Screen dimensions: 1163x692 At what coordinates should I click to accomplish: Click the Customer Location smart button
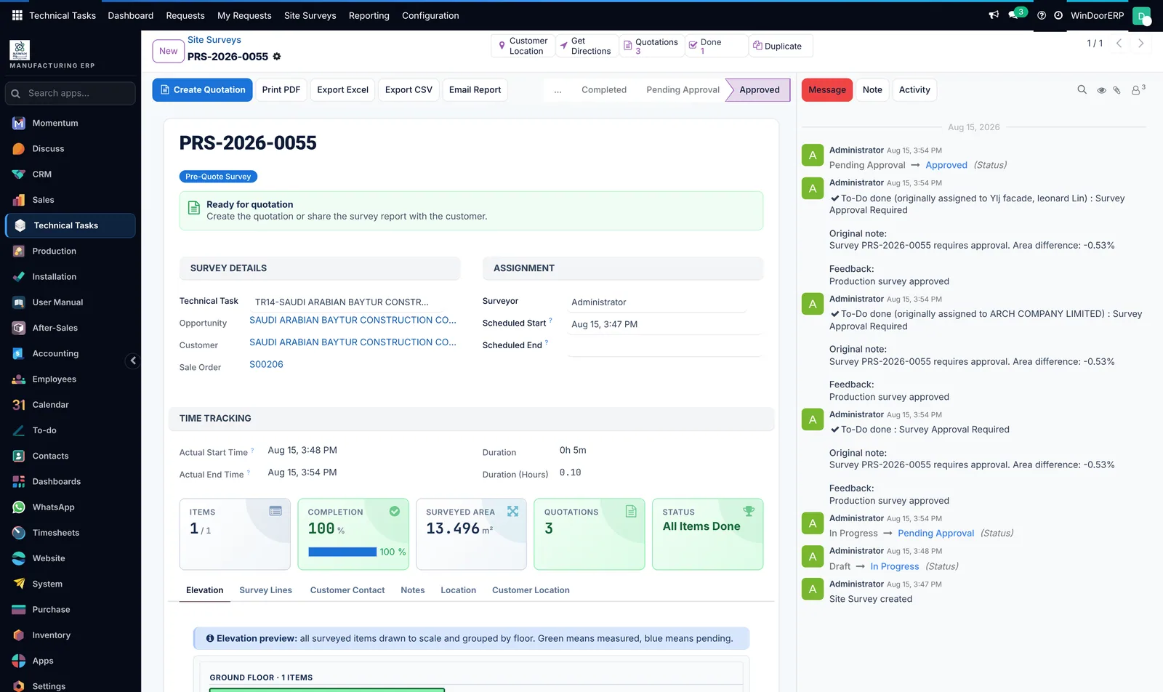point(523,46)
